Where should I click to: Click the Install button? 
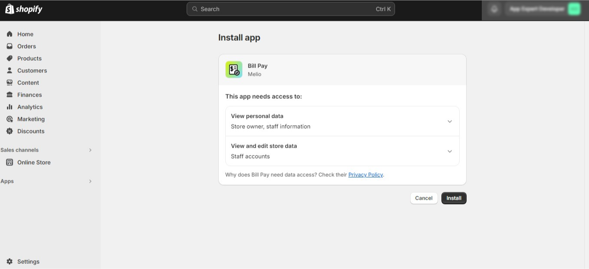pyautogui.click(x=454, y=198)
